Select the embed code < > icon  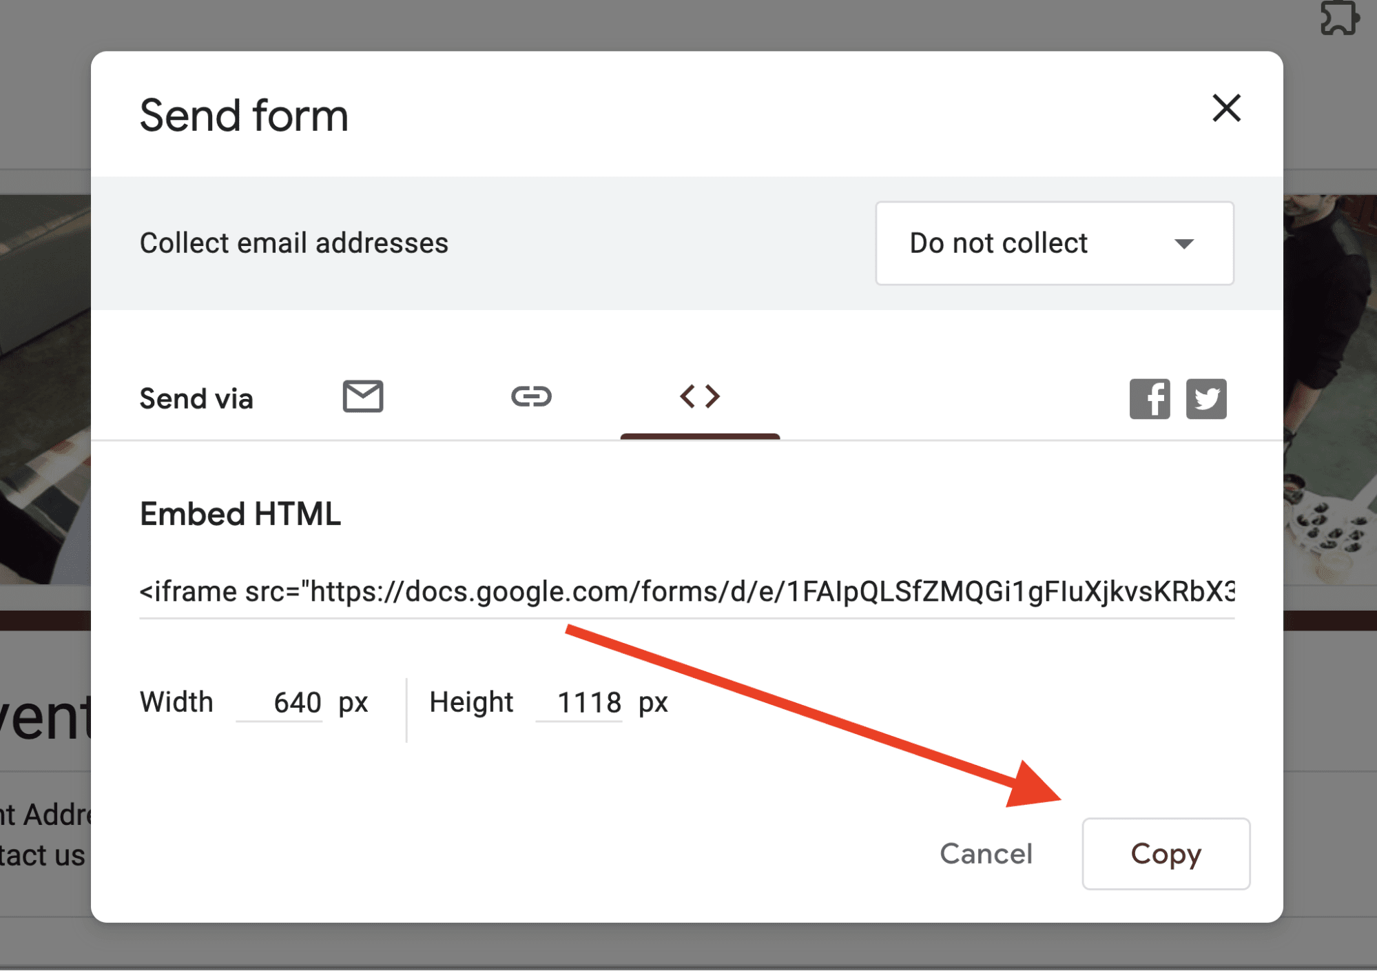coord(701,397)
